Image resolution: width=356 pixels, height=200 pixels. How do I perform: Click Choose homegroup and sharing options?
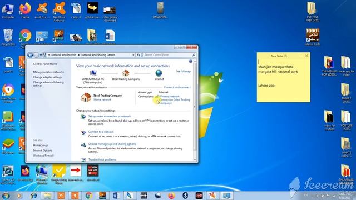tap(112, 144)
